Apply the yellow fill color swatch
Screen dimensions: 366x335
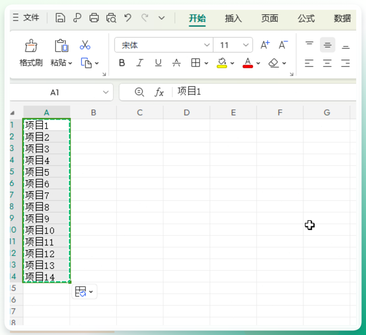pos(222,63)
